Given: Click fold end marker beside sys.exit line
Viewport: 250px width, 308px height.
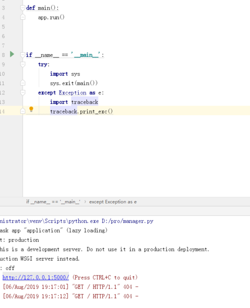Looking at the screenshot, I should 23,83.
